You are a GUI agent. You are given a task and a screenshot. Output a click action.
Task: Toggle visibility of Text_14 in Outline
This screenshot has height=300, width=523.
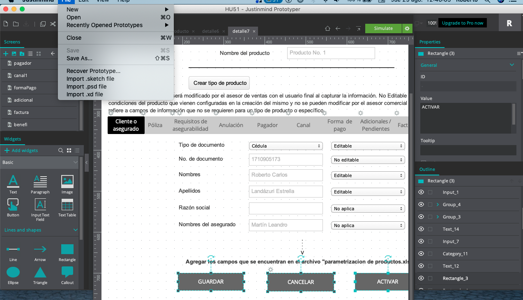tap(421, 229)
